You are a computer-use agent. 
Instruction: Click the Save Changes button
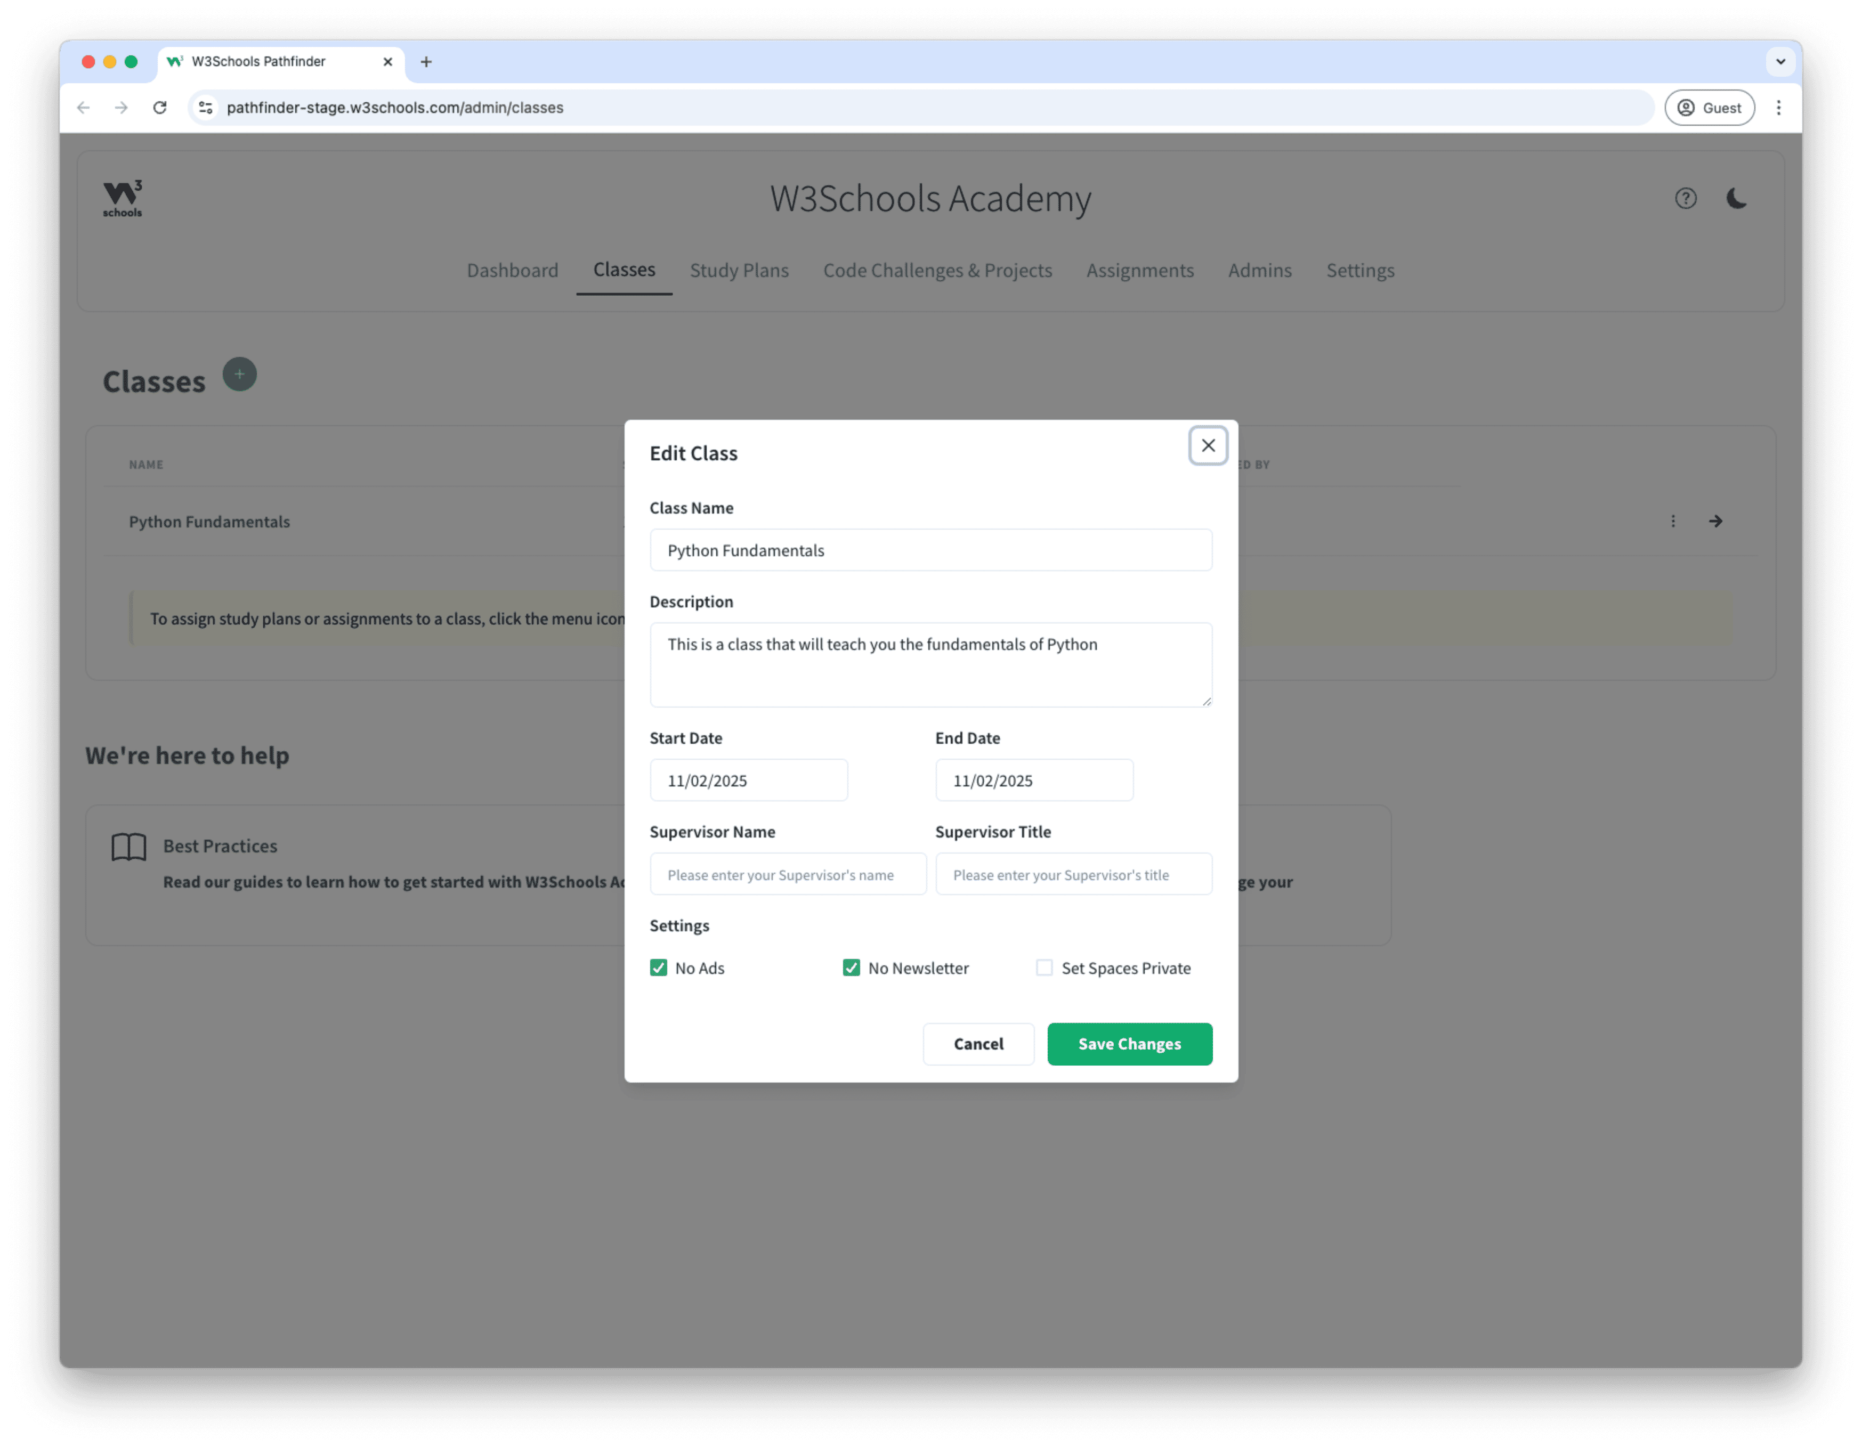tap(1129, 1043)
